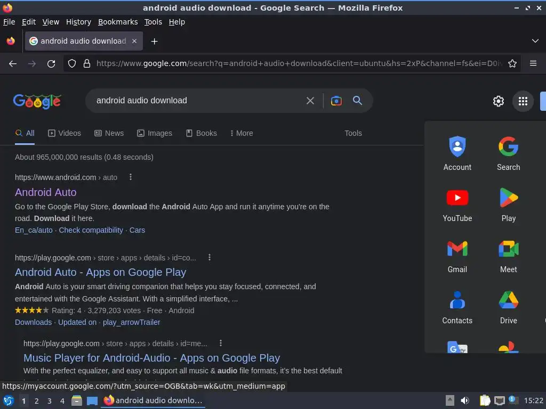This screenshot has width=546, height=409.
Task: Switch to workspace 2 in taskbar
Action: click(37, 401)
